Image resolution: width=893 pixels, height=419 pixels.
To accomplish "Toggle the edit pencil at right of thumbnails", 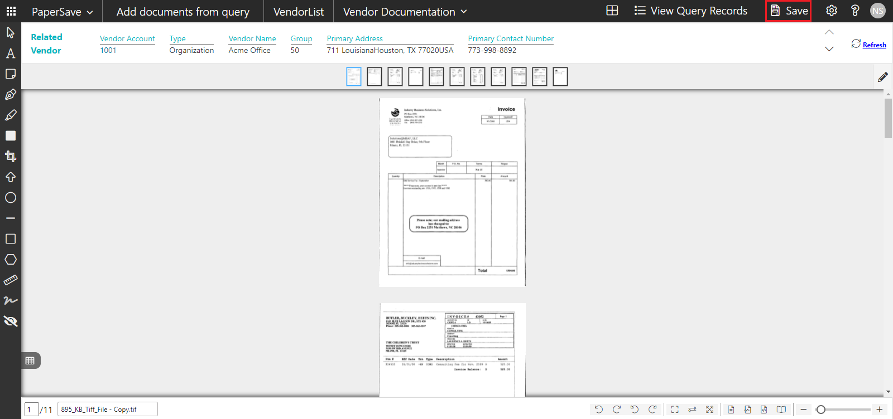I will [x=882, y=77].
